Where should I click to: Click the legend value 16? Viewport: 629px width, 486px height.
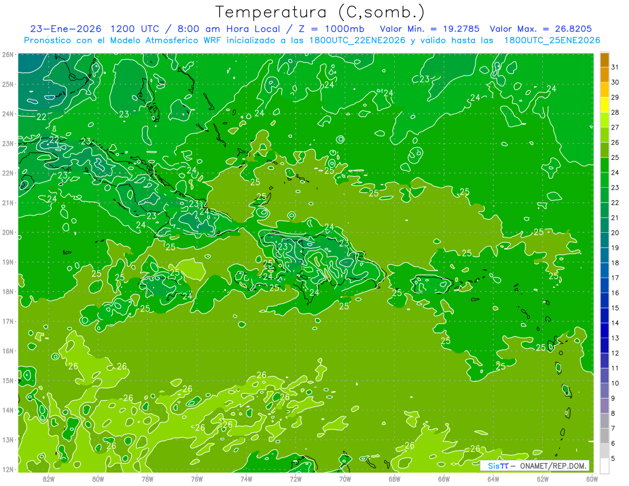[615, 293]
